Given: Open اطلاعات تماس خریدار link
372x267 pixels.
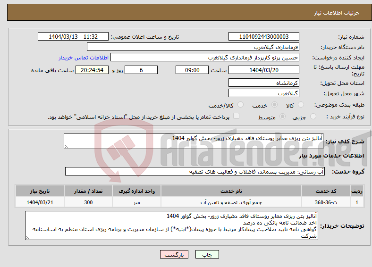Looking at the screenshot, I should [x=84, y=58].
